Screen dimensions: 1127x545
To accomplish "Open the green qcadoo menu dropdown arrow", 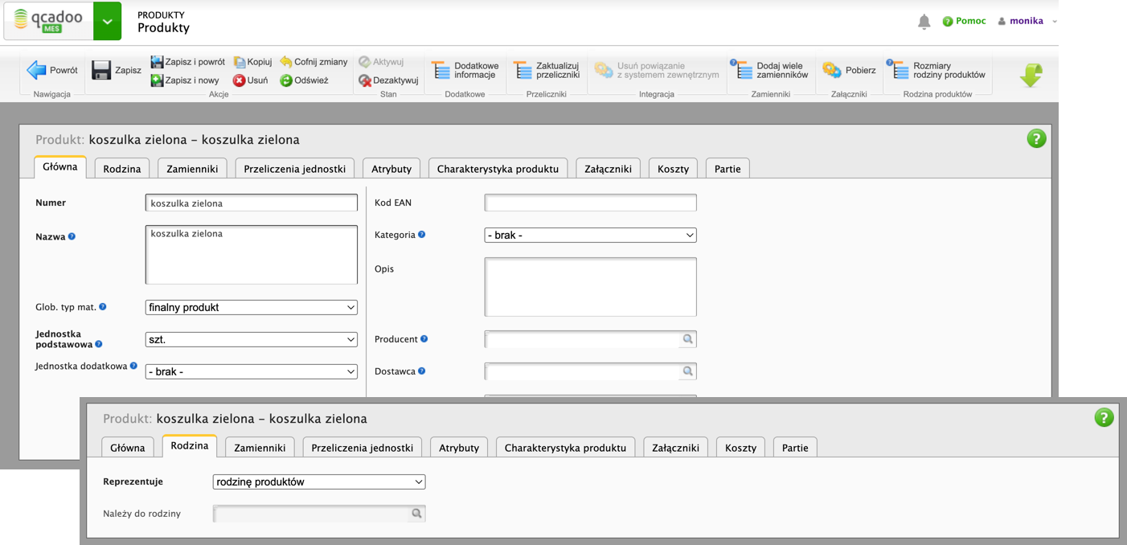I will (107, 22).
